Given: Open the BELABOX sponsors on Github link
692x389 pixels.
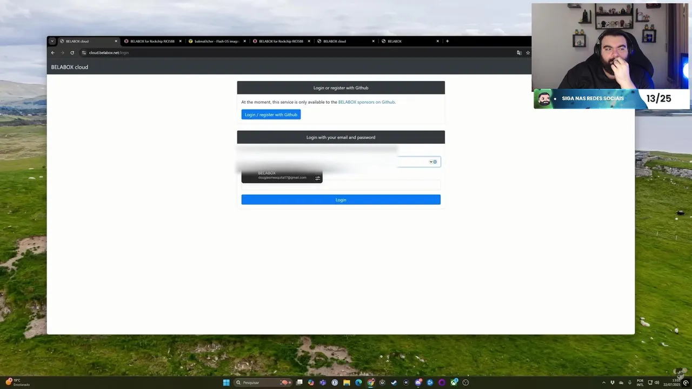Looking at the screenshot, I should pos(367,102).
